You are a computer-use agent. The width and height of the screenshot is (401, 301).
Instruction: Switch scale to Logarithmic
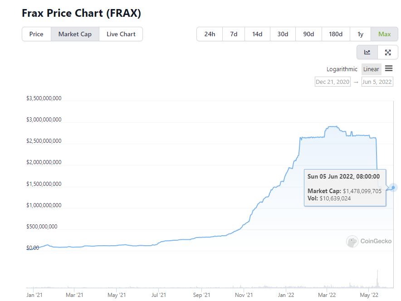pos(342,69)
